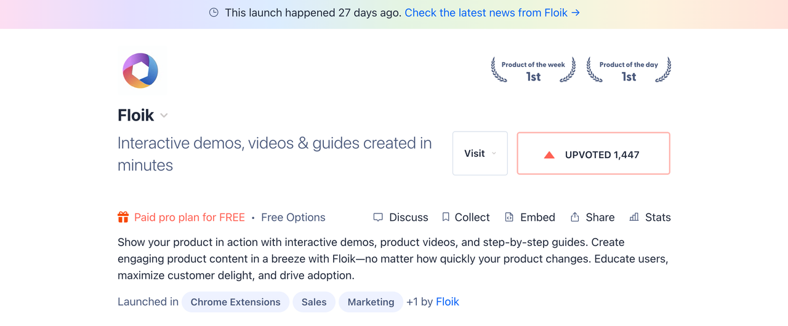The height and width of the screenshot is (326, 788).
Task: Click the UPVOTED 1,447 button
Action: point(593,153)
